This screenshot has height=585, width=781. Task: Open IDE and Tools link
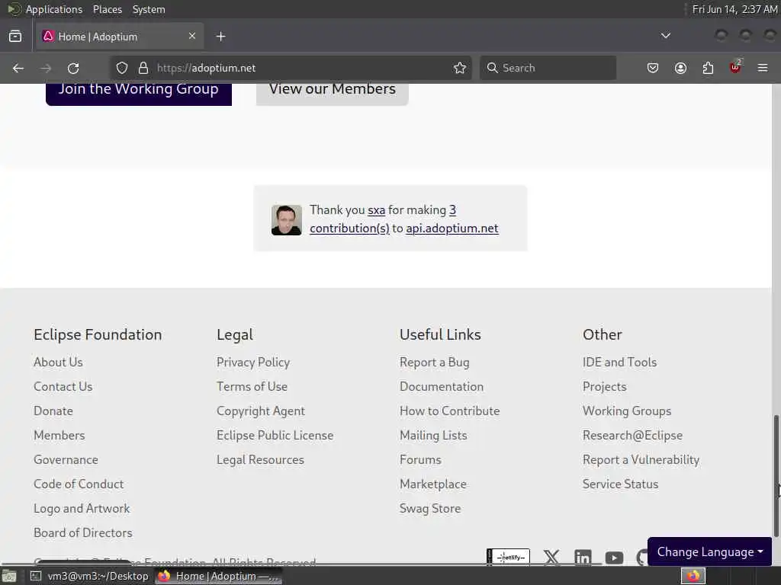click(619, 362)
